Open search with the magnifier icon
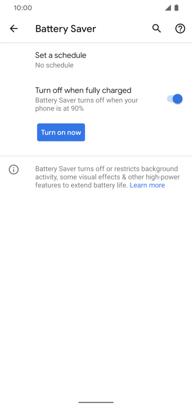This screenshot has width=192, height=406. coord(156,29)
